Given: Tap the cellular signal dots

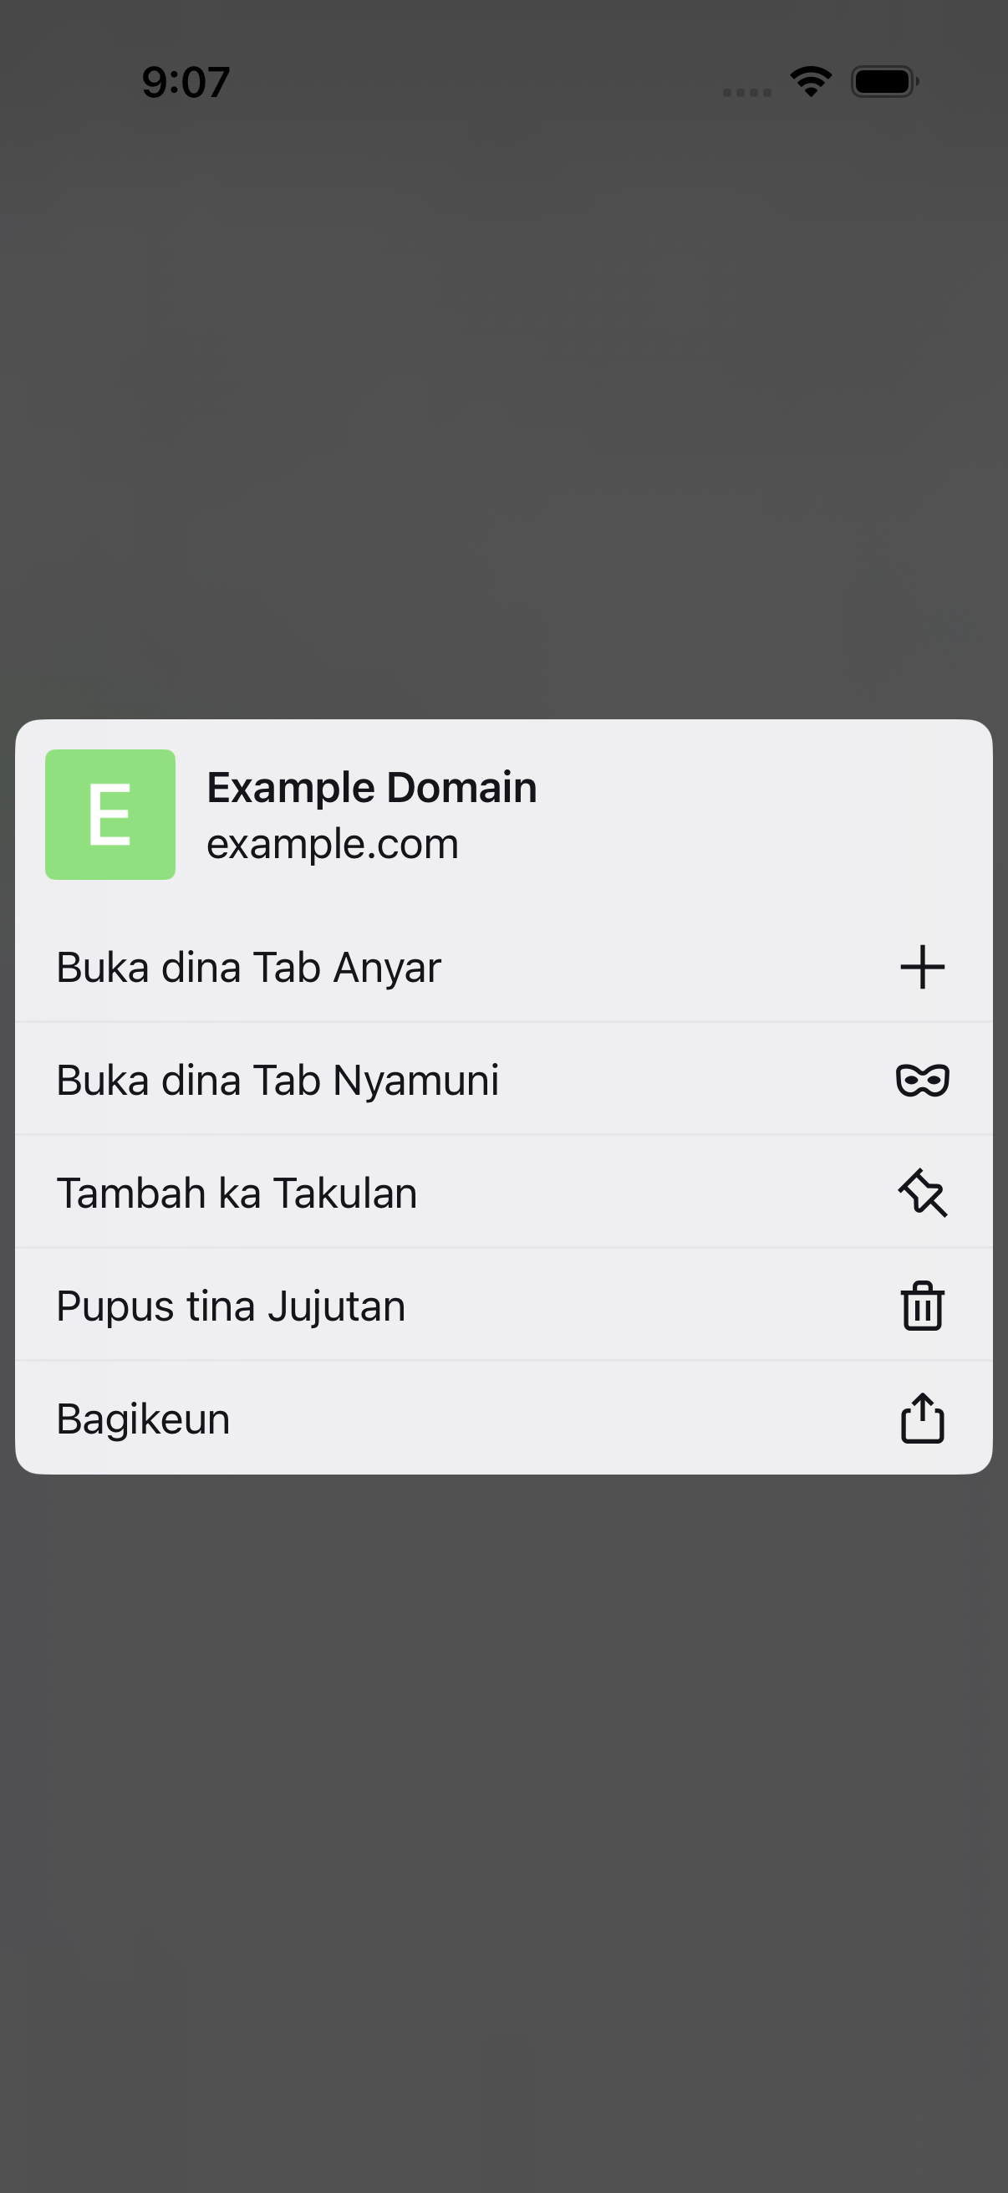Looking at the screenshot, I should click(747, 92).
